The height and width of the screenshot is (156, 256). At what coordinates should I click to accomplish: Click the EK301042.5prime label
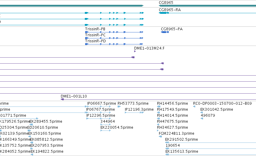[x=217, y=109]
